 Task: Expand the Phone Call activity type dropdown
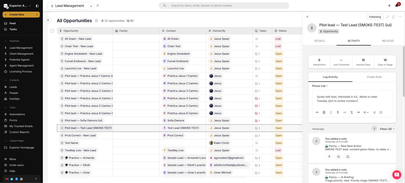pyautogui.click(x=320, y=86)
